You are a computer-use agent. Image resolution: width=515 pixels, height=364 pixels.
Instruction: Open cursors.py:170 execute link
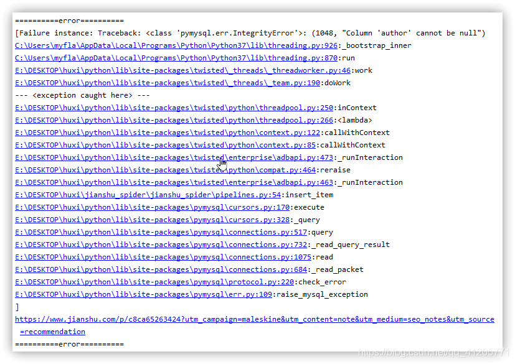tap(153, 208)
